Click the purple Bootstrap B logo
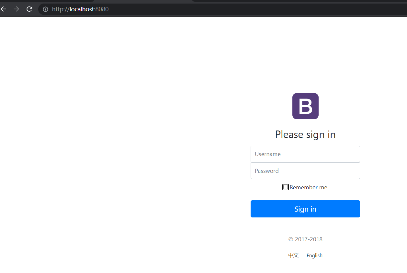This screenshot has height=273, width=407. 305,106
